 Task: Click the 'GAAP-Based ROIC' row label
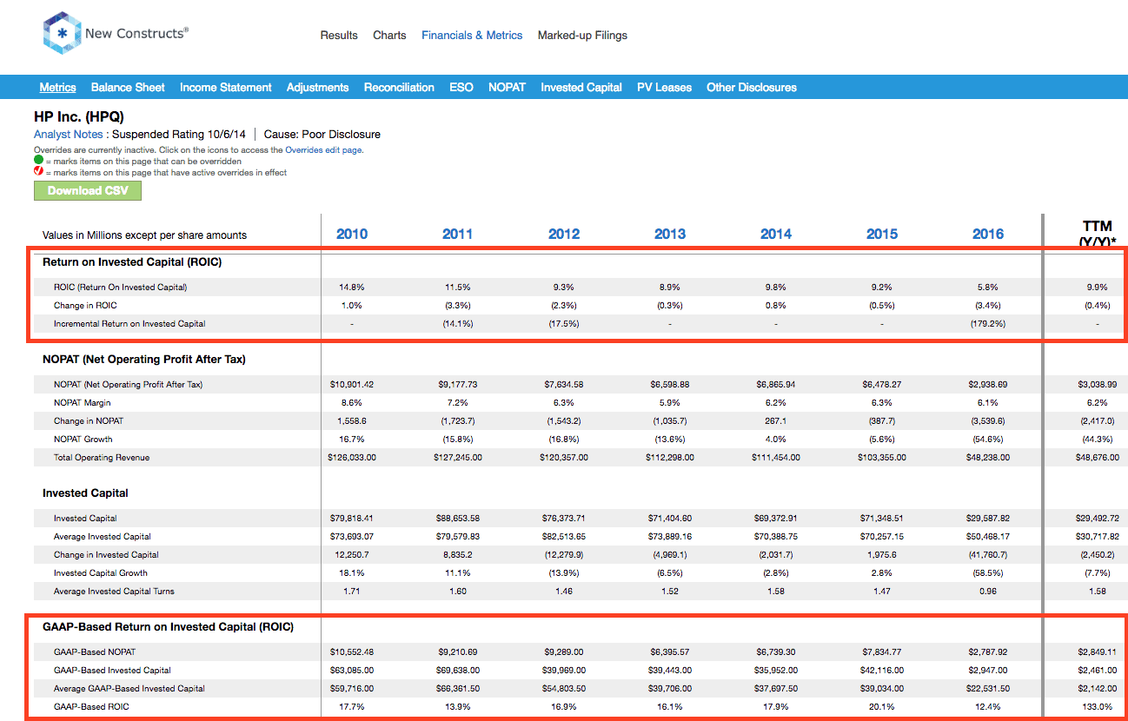click(91, 706)
